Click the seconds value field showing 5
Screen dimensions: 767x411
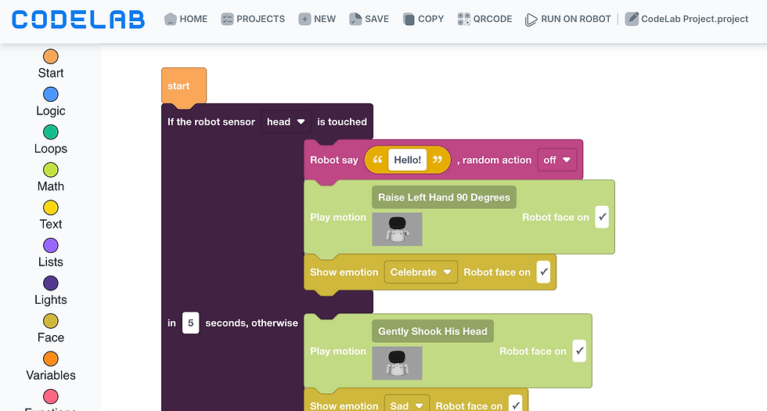click(x=191, y=323)
